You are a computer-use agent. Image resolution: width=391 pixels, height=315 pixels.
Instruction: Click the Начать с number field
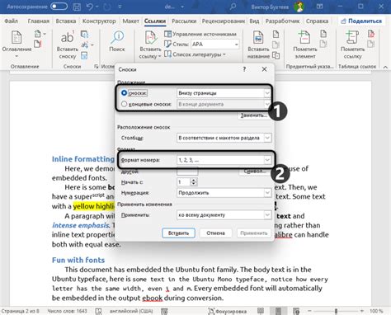pos(183,182)
